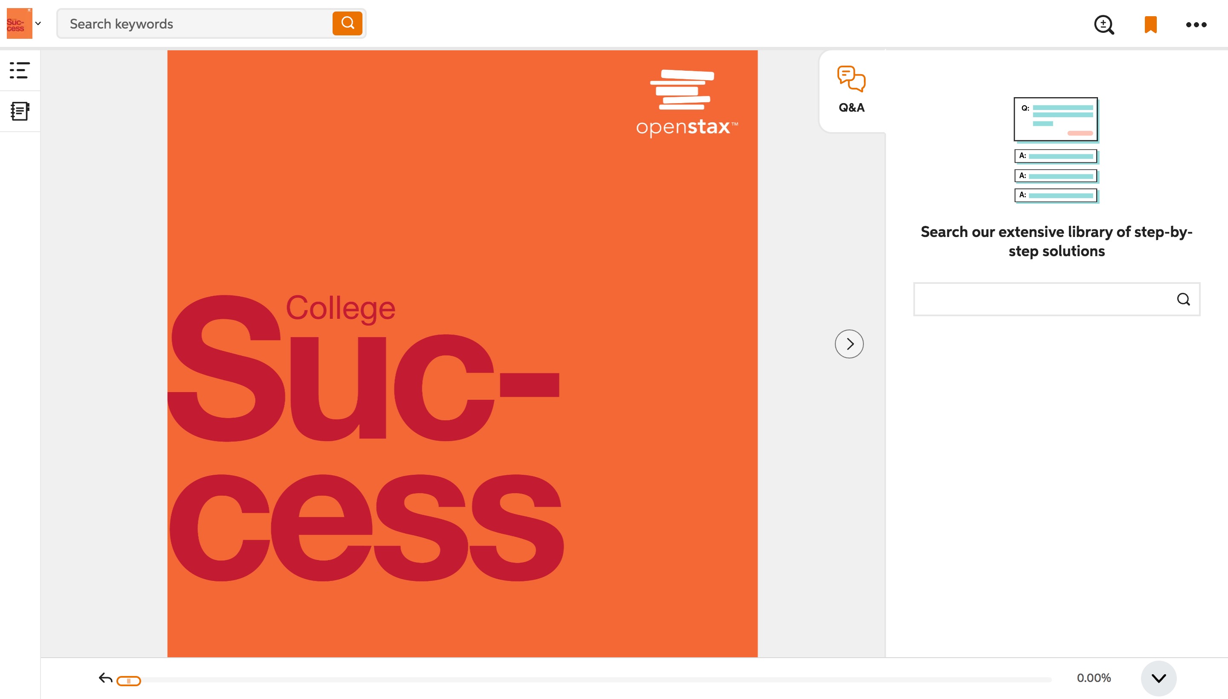The width and height of the screenshot is (1228, 699).
Task: Click the College Success book thumbnail
Action: click(19, 23)
